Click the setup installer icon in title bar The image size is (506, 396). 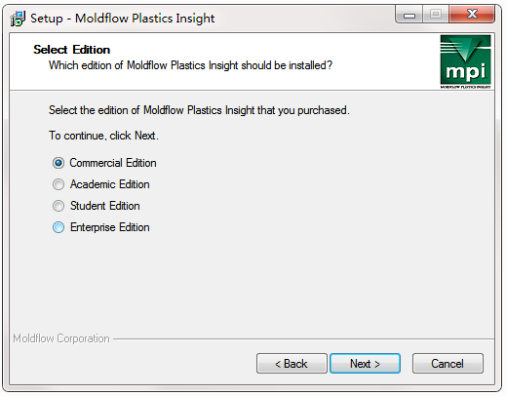[18, 19]
